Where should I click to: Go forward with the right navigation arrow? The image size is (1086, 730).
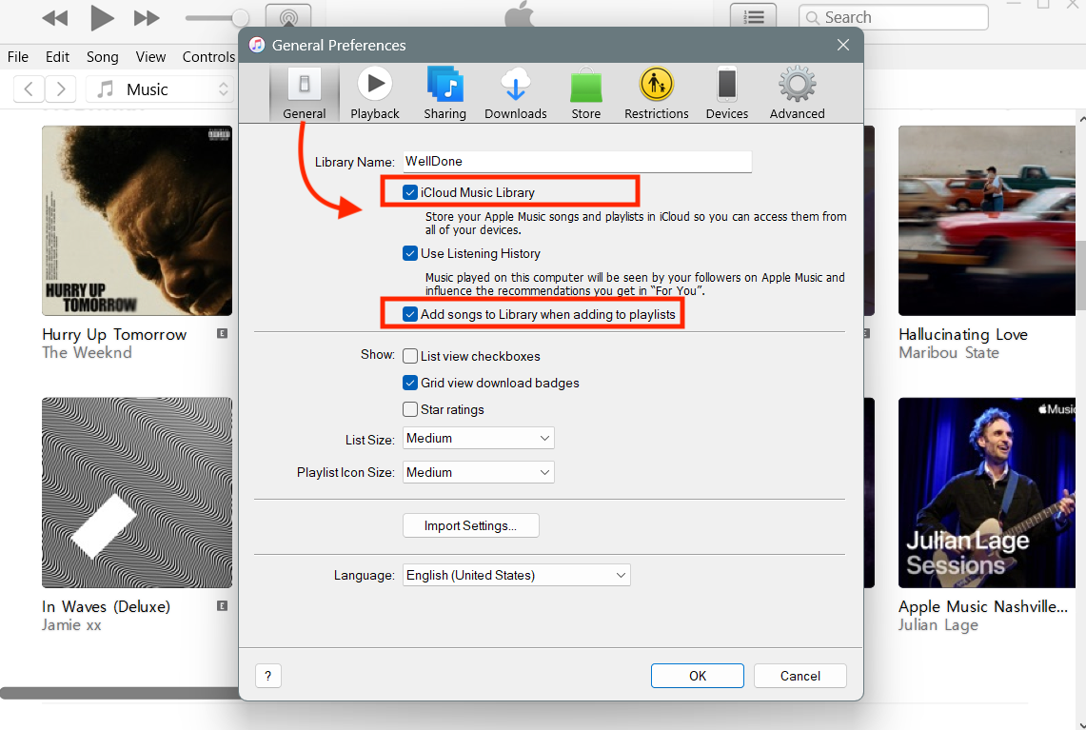coord(60,89)
